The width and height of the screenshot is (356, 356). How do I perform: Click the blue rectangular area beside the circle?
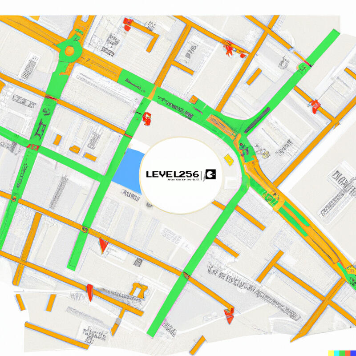129,170
